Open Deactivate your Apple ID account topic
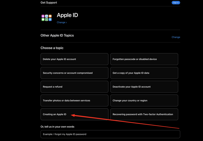This screenshot has width=203, height=141. click(x=144, y=87)
